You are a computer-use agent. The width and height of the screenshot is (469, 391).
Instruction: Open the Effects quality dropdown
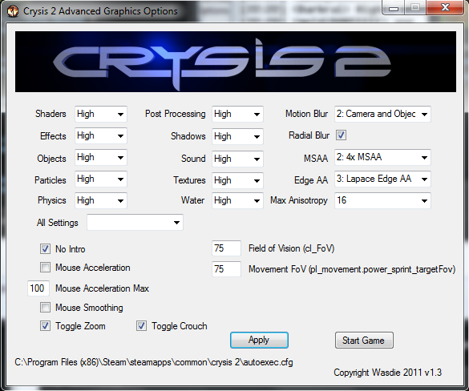click(x=101, y=135)
